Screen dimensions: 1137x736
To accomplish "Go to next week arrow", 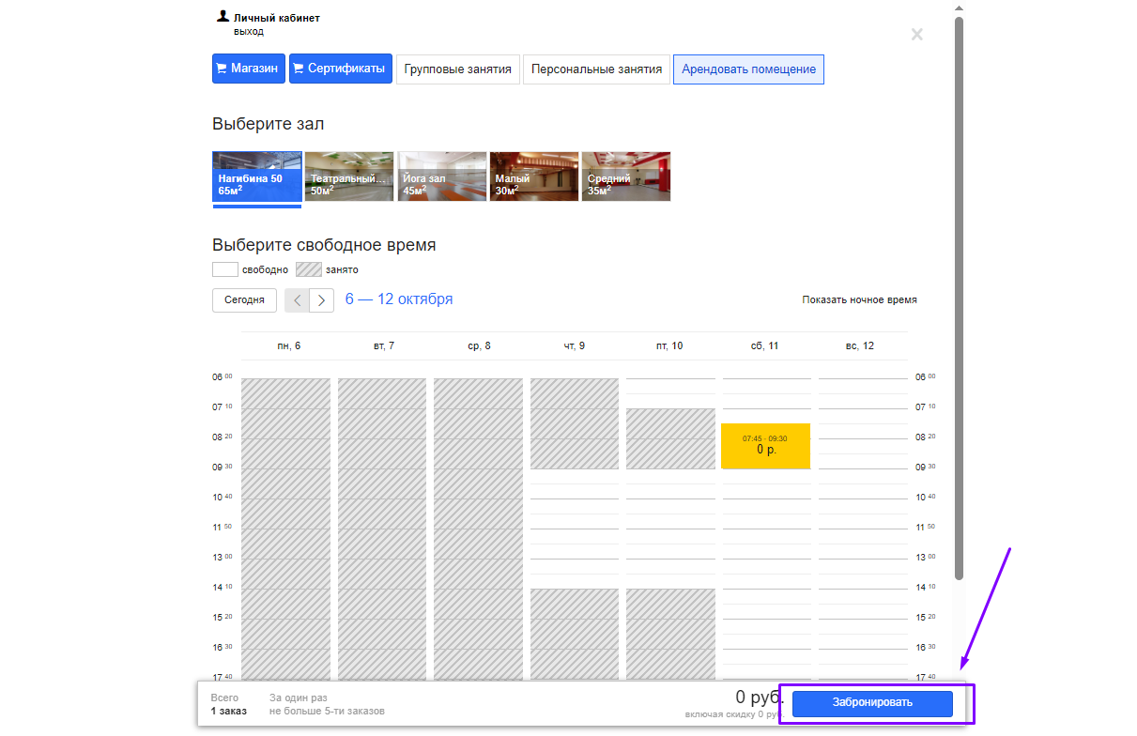I will click(x=321, y=300).
